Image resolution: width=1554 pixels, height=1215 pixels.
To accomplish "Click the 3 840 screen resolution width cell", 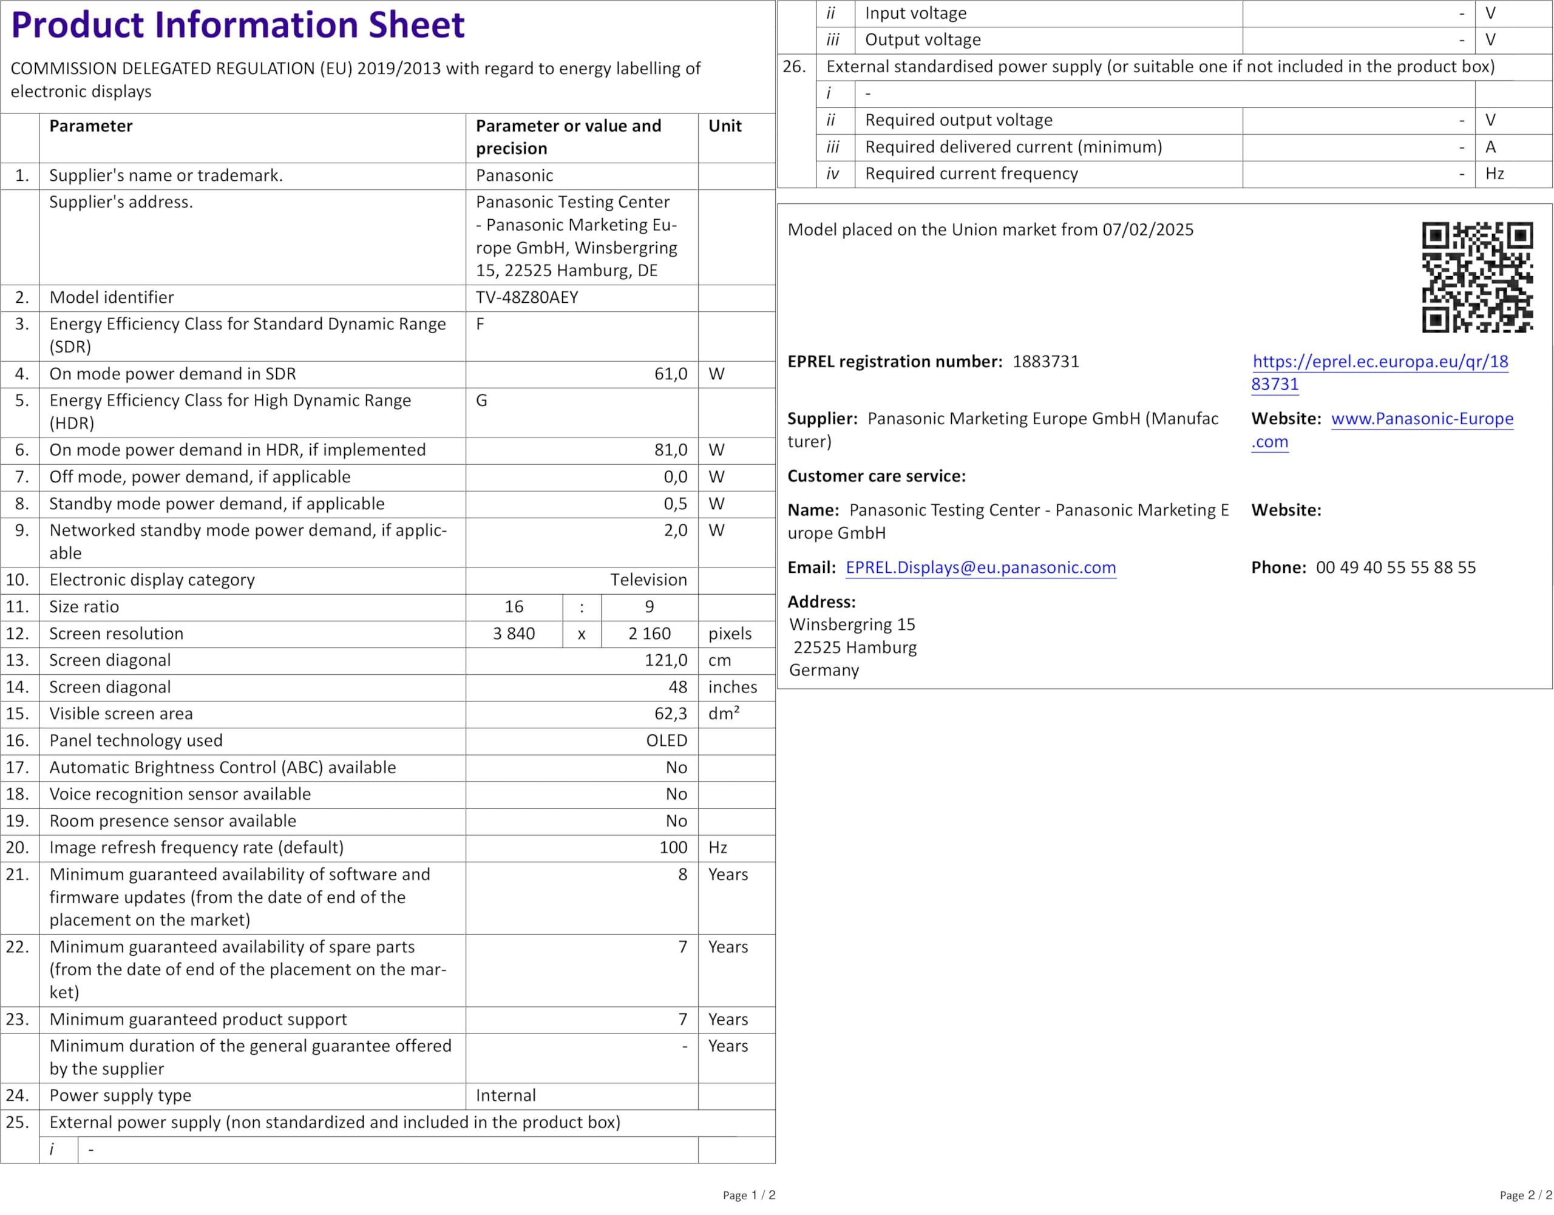I will tap(514, 634).
